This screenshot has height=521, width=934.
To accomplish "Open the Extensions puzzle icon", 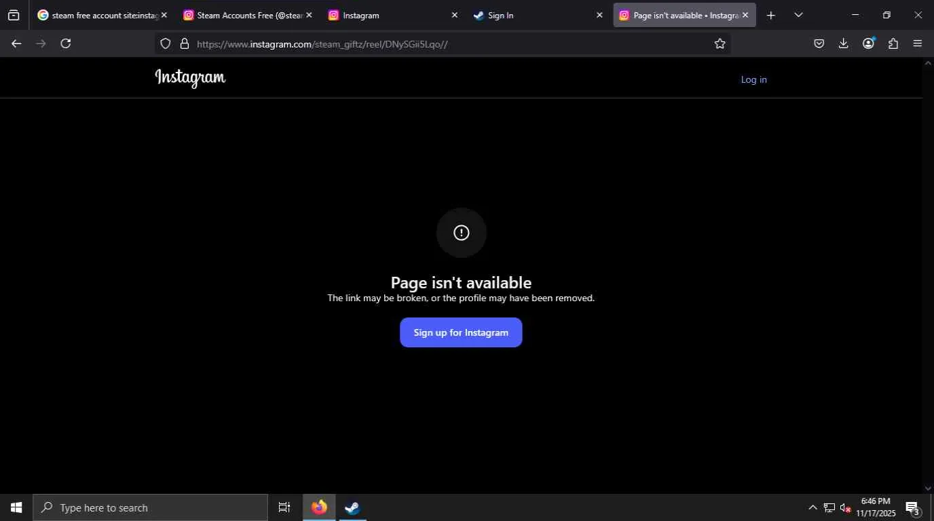I will 893,43.
